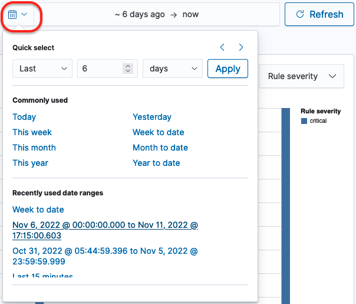Screen dimensions: 356x304
Task: Go to previous time window arrow
Action: tap(222, 47)
